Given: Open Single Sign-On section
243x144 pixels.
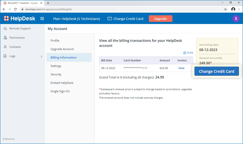Looking at the screenshot, I should 60,91.
